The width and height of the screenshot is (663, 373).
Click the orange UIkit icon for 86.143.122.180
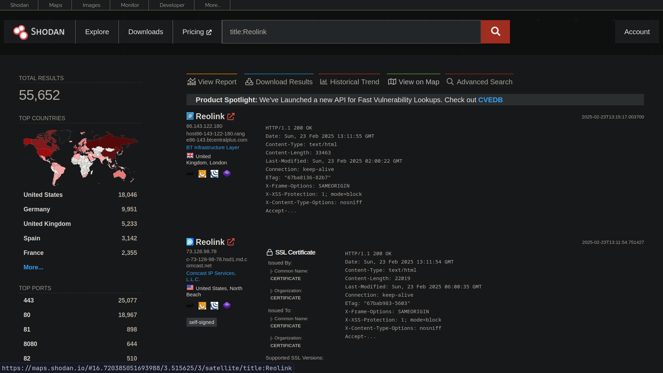click(202, 173)
